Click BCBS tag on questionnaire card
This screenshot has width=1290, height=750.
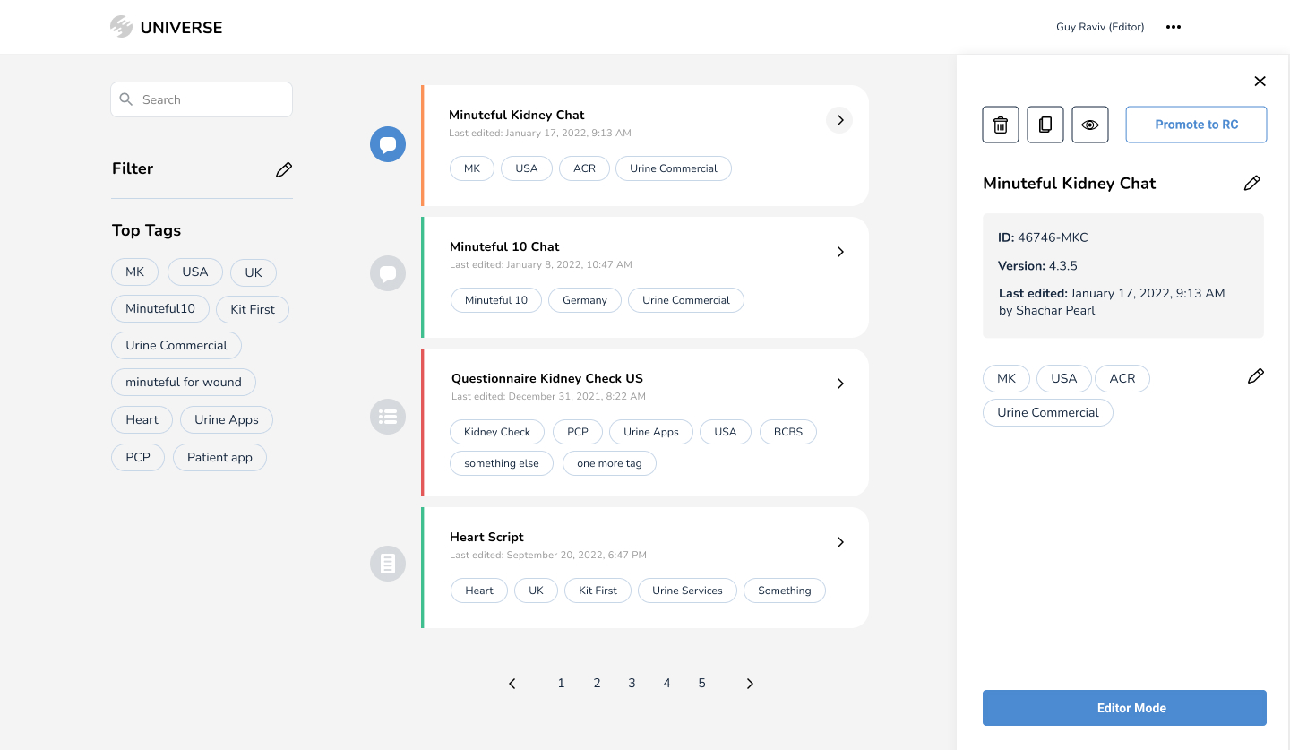(x=788, y=432)
